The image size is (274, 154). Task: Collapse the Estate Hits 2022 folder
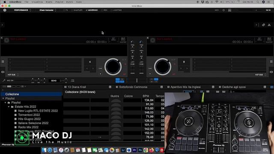tap(9, 107)
